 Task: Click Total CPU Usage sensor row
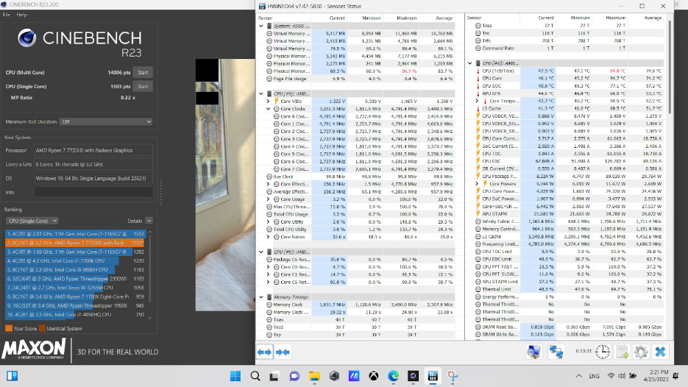point(360,214)
